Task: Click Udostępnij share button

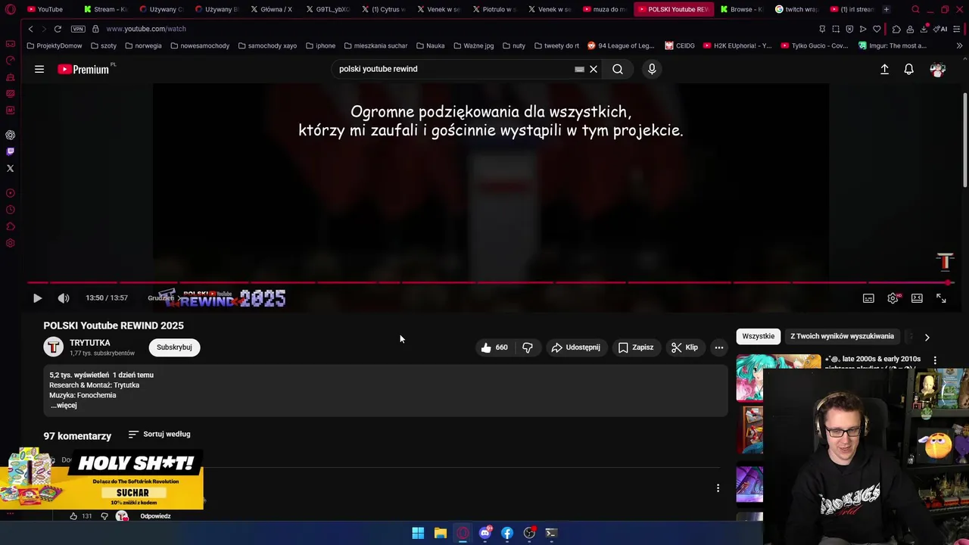Action: (x=575, y=347)
